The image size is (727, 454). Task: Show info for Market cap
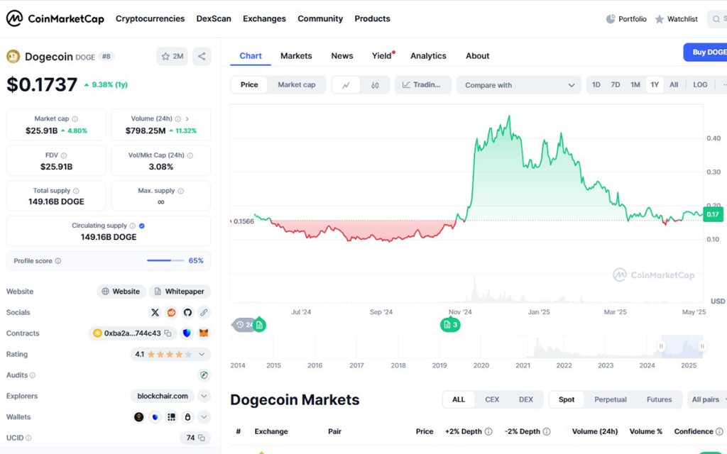point(75,119)
